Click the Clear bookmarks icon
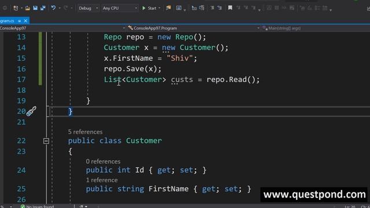The width and height of the screenshot is (370, 208). (253, 8)
